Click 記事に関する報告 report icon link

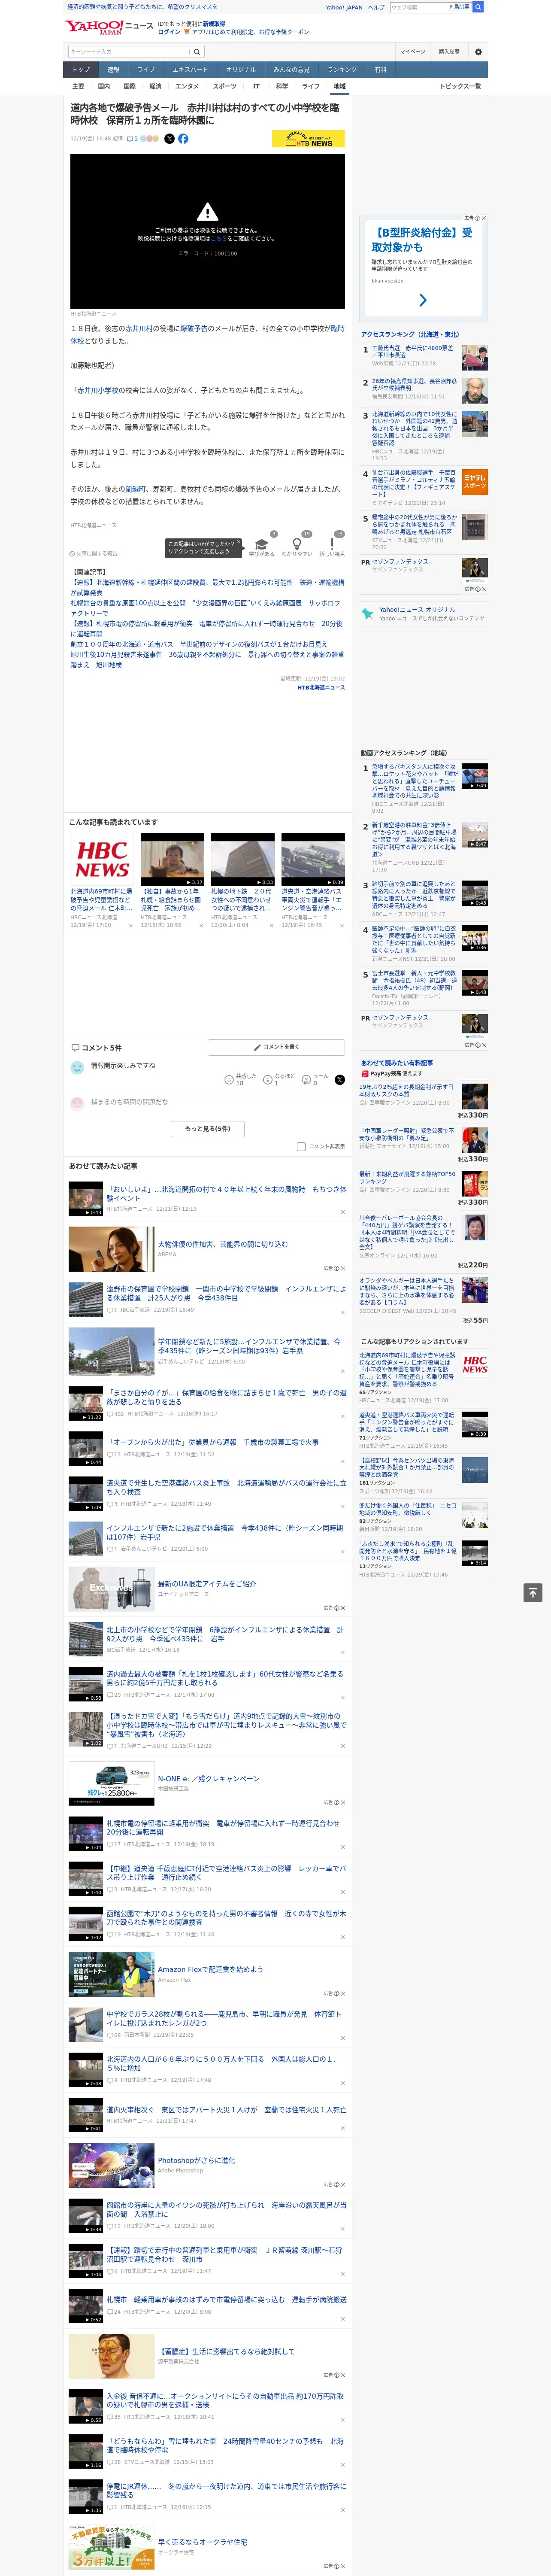tap(93, 553)
